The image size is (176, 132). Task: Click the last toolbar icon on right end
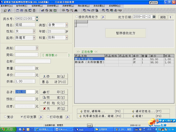(120, 10)
